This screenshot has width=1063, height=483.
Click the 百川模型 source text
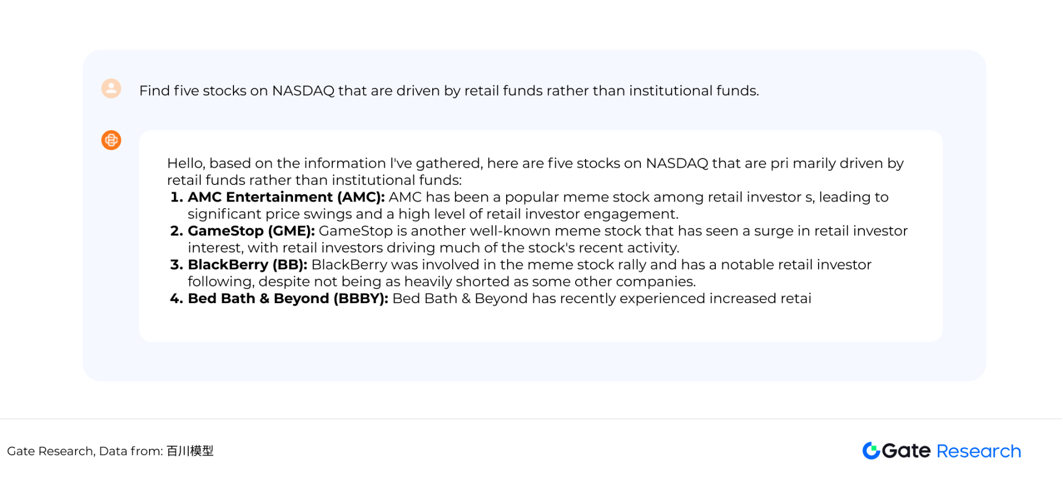(x=190, y=451)
